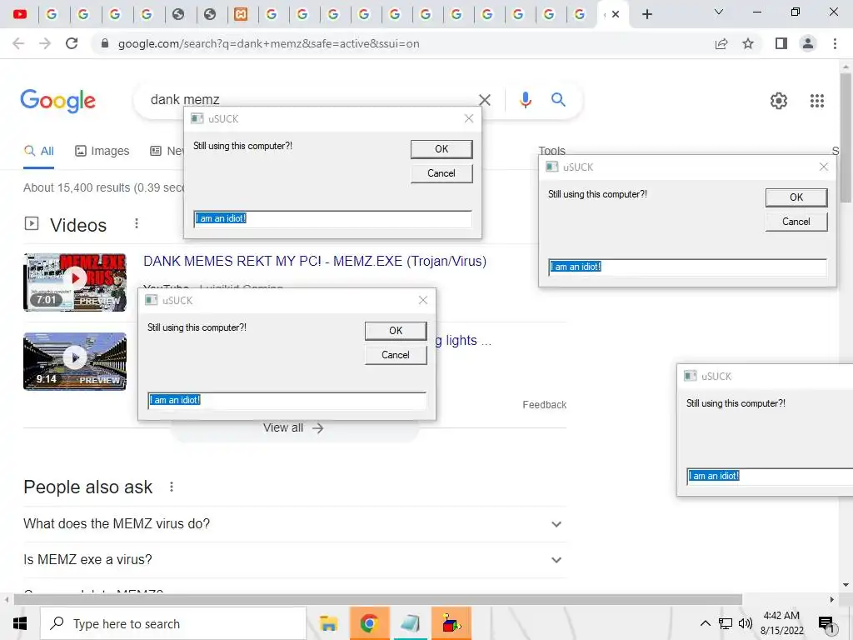Click the colorful cube taskbar app
Viewport: 853px width, 640px height.
[451, 623]
